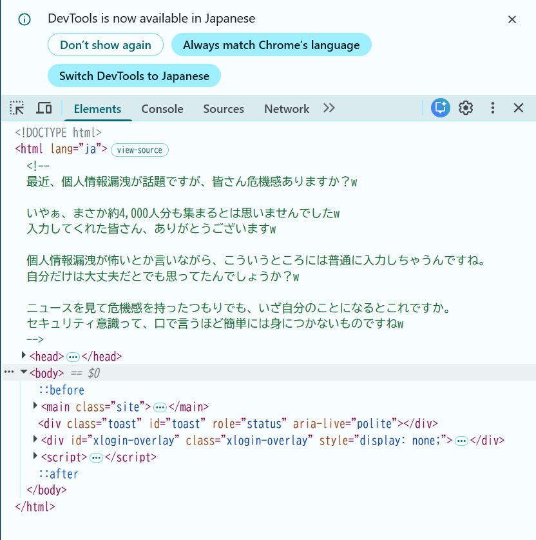Open the AI assistance icon
Screen dimensions: 536x540
[441, 108]
